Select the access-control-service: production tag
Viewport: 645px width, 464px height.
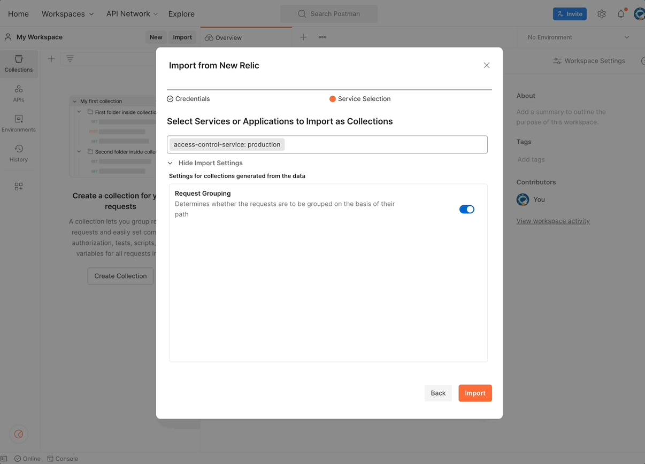click(227, 144)
